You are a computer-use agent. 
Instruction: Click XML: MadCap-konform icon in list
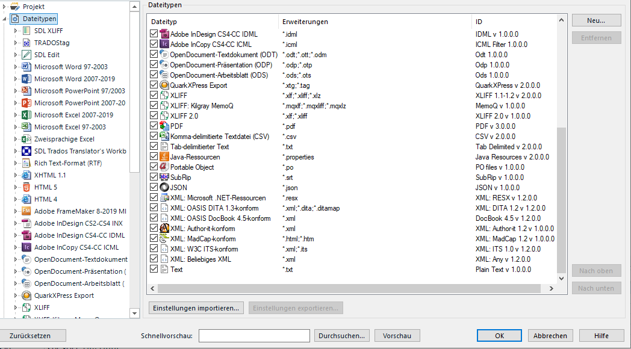click(164, 238)
